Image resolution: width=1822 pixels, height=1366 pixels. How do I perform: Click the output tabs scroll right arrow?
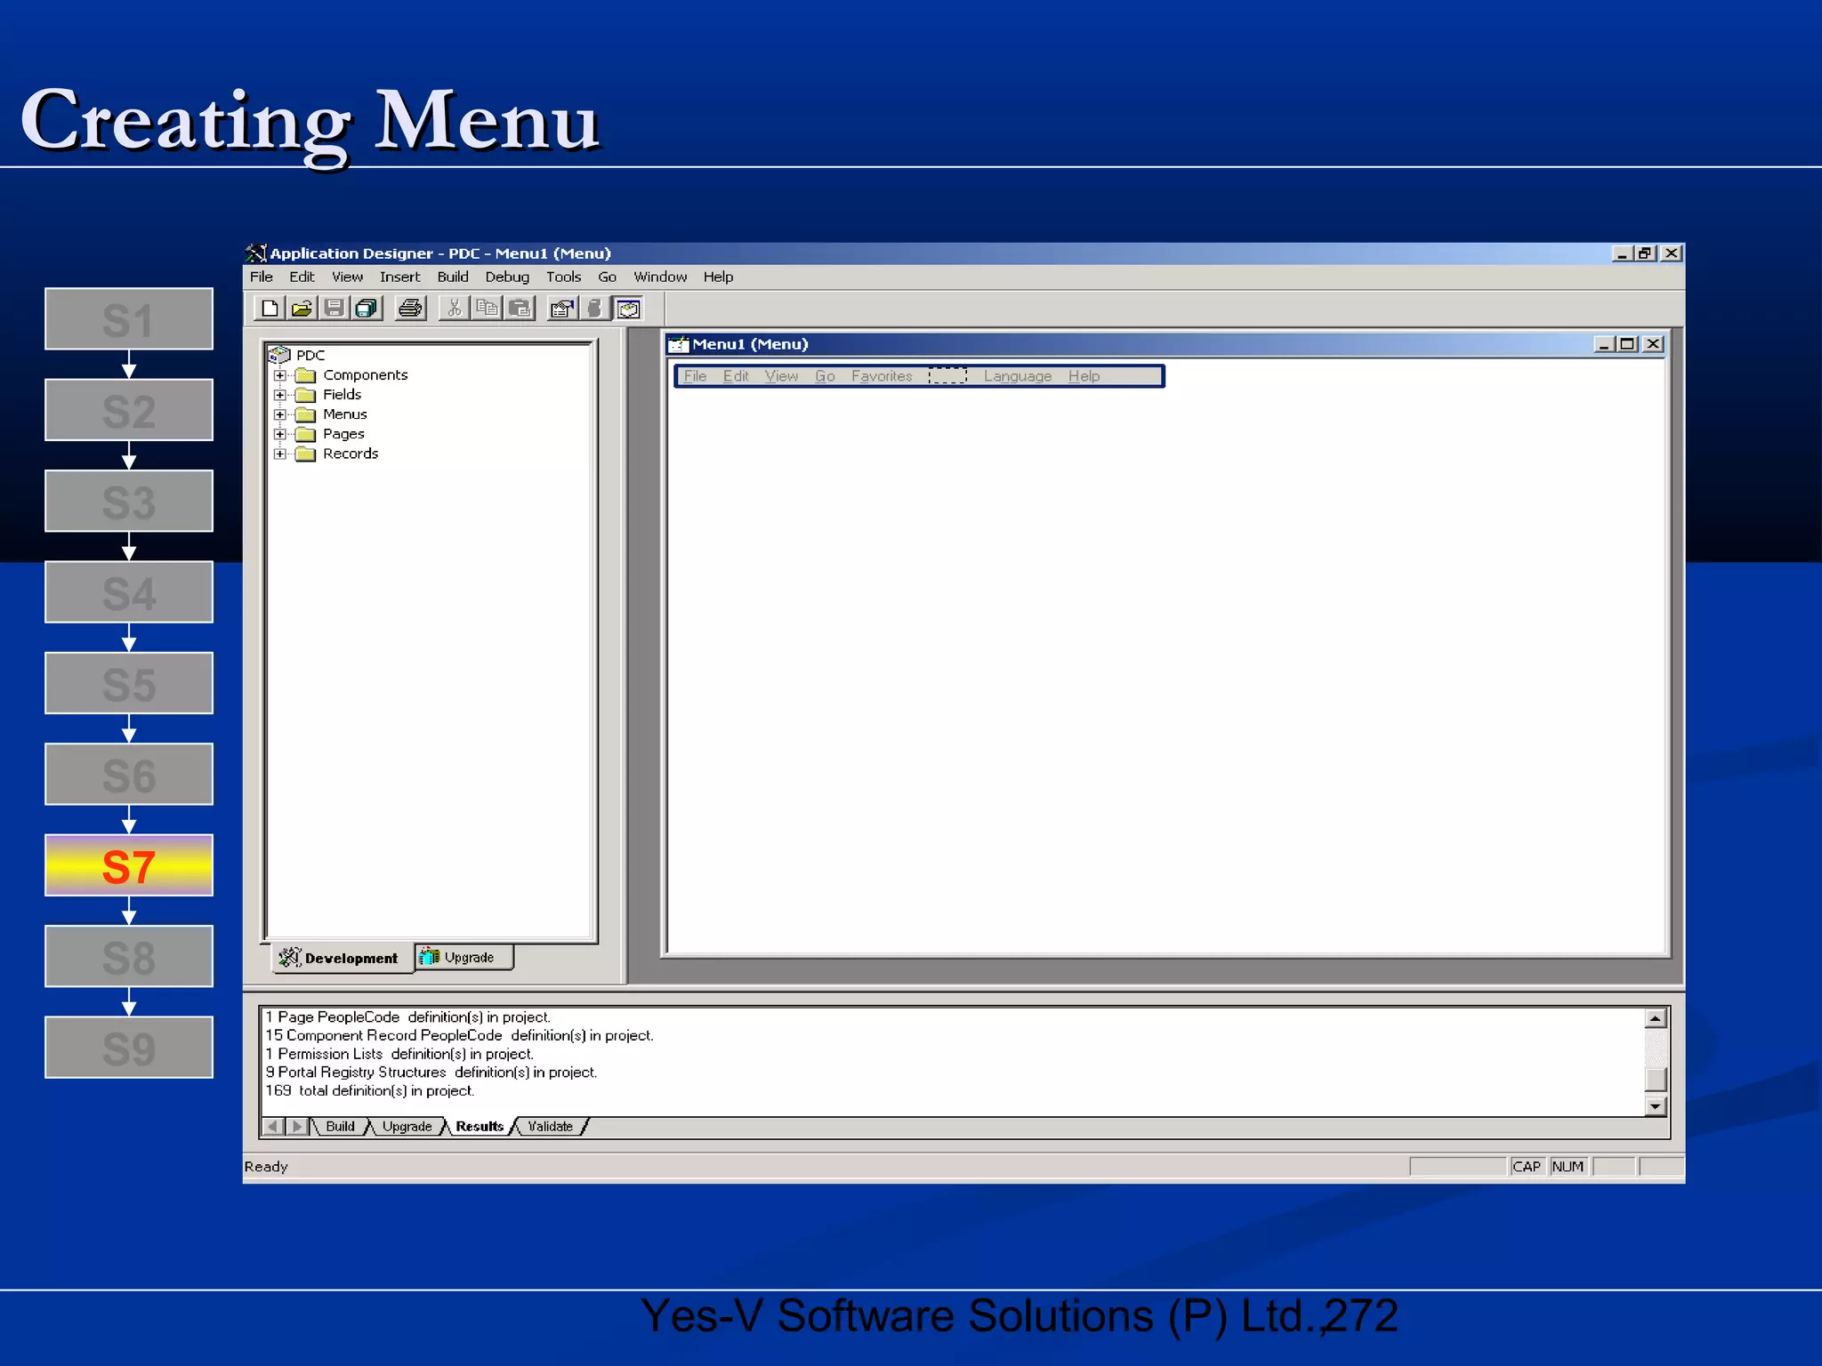(297, 1127)
